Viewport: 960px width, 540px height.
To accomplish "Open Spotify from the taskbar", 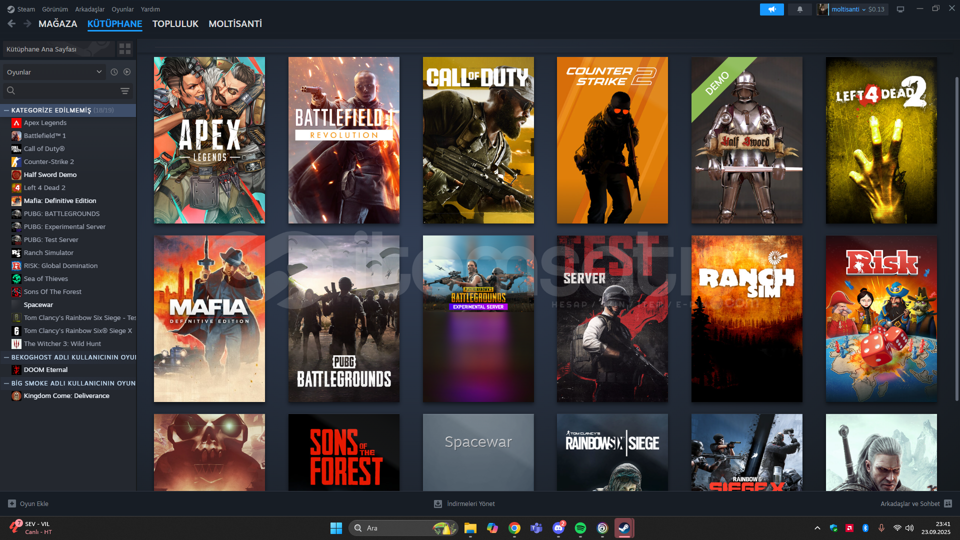I will [580, 528].
